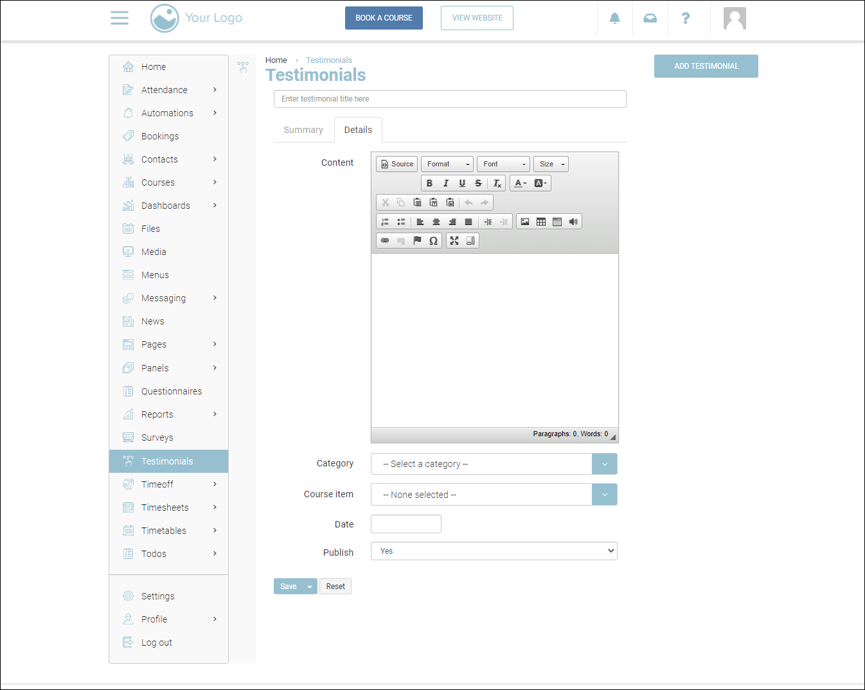
Task: Insert a special character with the Omega icon
Action: click(433, 241)
